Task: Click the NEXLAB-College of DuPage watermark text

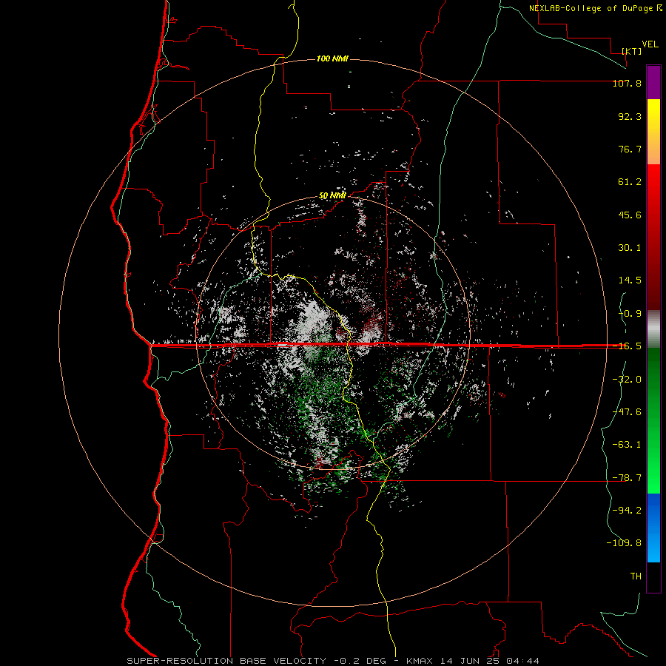Action: tap(596, 8)
